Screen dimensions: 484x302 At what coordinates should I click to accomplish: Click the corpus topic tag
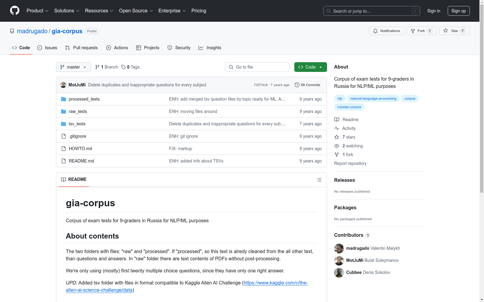[410, 98]
